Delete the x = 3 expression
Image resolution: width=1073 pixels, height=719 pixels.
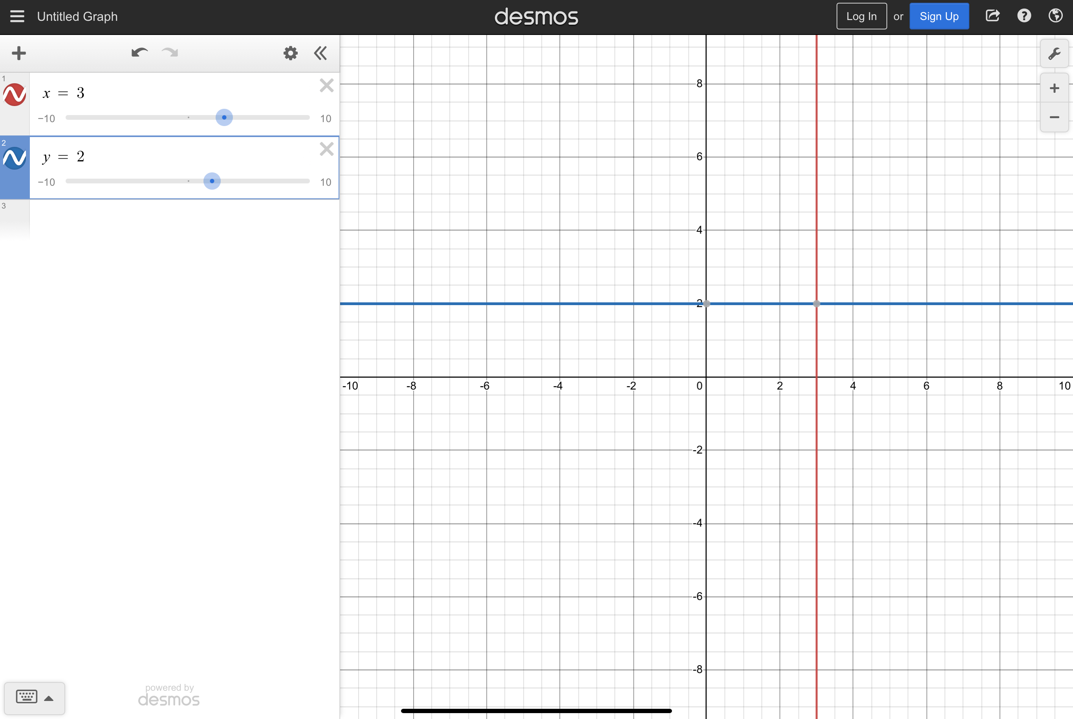coord(326,85)
